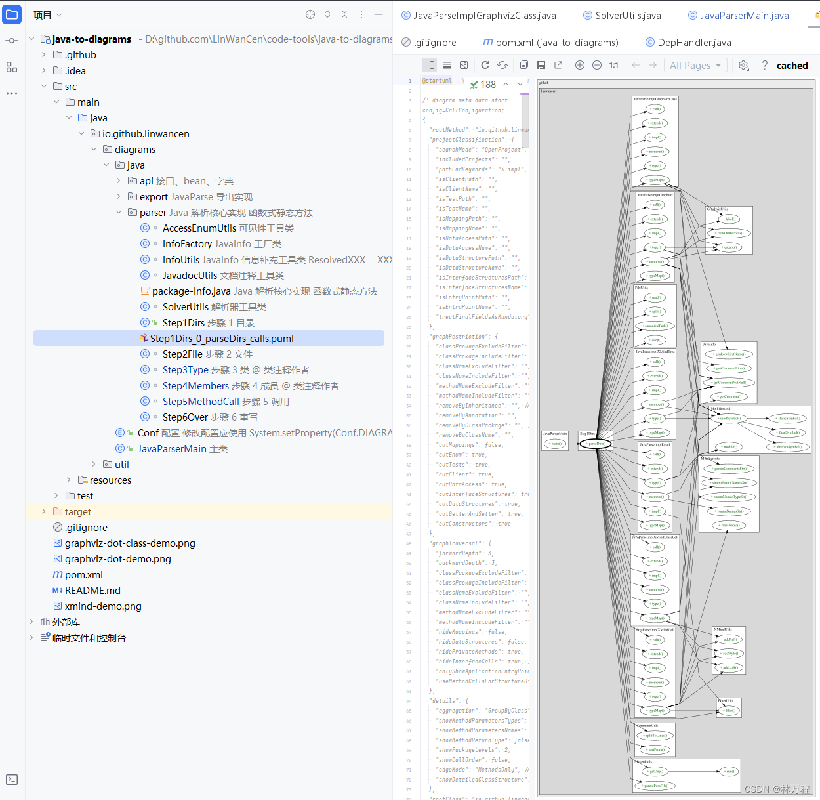This screenshot has height=800, width=820.
Task: Copy the diagram using the copy icon
Action: (523, 65)
